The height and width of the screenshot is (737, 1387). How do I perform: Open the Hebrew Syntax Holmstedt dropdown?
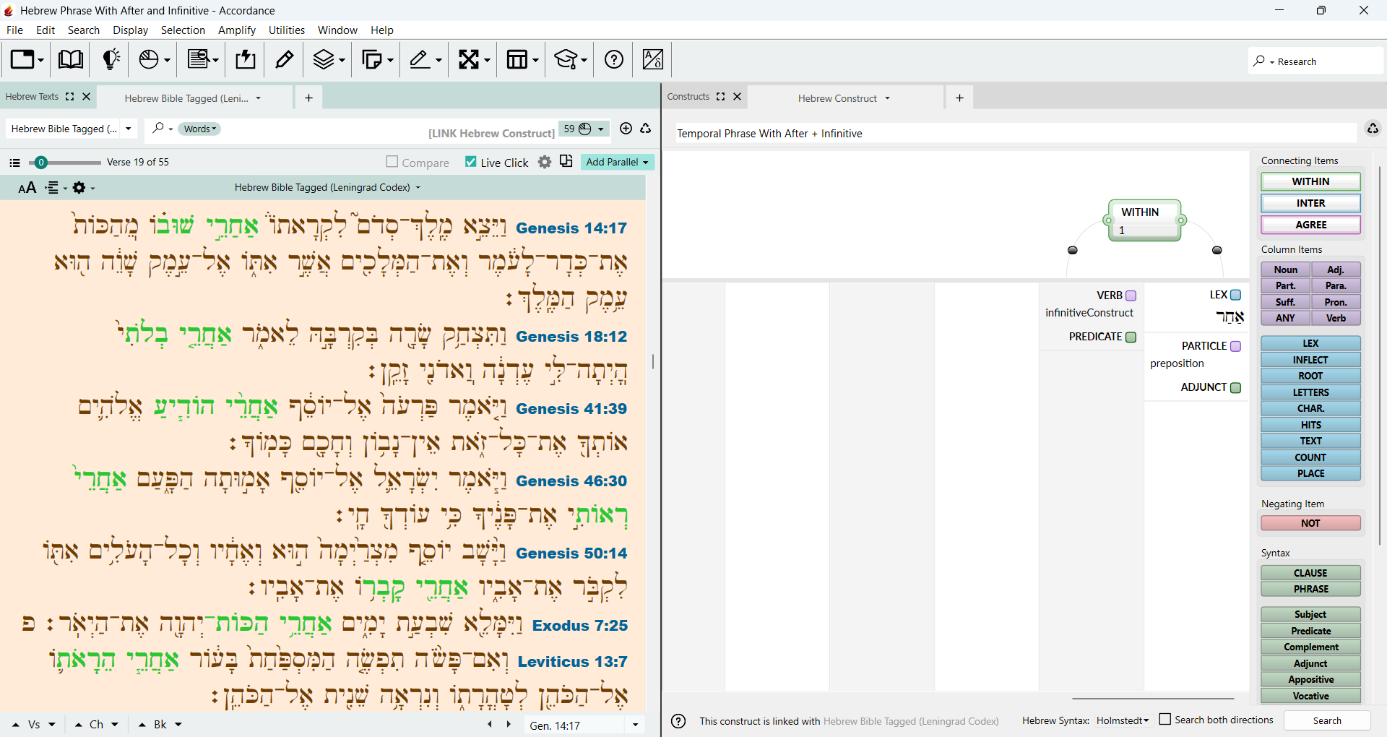coord(1122,720)
